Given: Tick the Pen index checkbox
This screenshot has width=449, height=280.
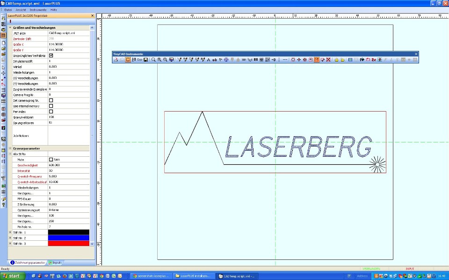Looking at the screenshot, I should tap(51, 112).
